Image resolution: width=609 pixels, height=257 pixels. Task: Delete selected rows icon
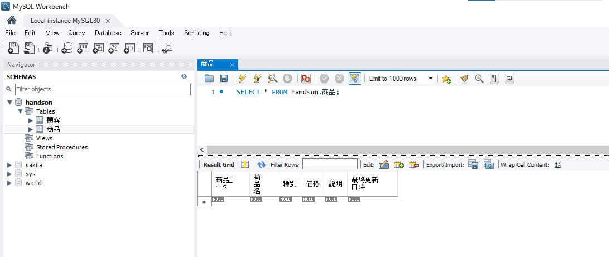click(x=414, y=164)
